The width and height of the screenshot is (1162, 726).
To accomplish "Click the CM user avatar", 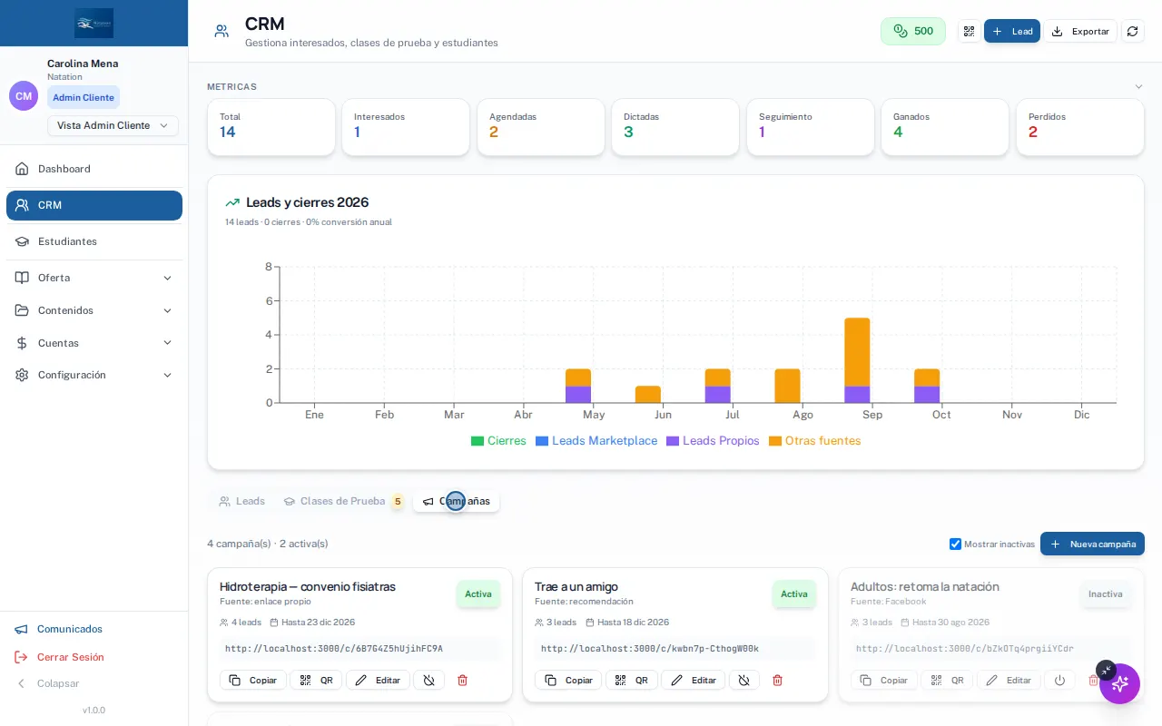I will (x=24, y=96).
